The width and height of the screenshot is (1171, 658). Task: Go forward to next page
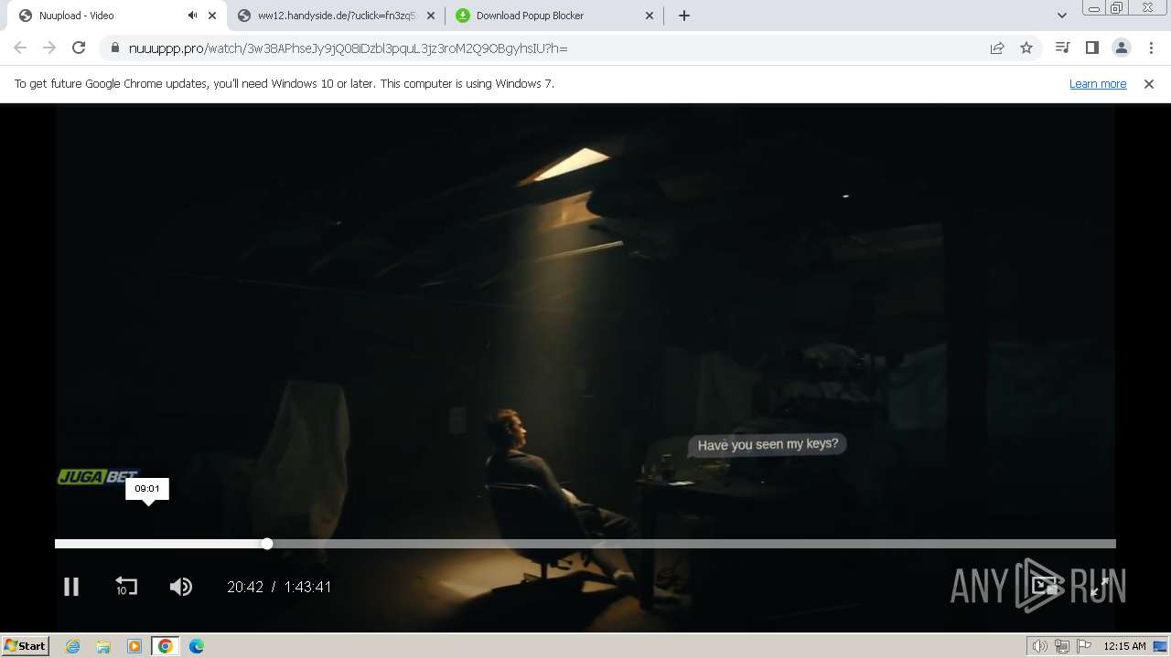[49, 48]
